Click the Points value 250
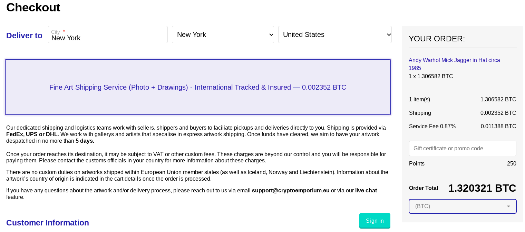This screenshot has width=525, height=232. [x=511, y=164]
